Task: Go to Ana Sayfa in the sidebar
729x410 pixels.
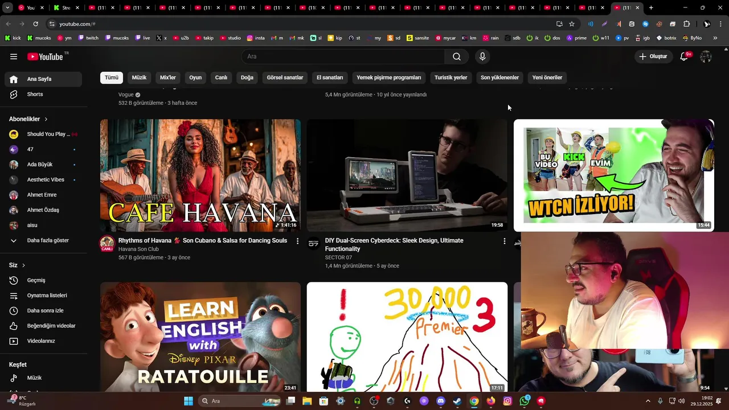Action: click(x=43, y=79)
